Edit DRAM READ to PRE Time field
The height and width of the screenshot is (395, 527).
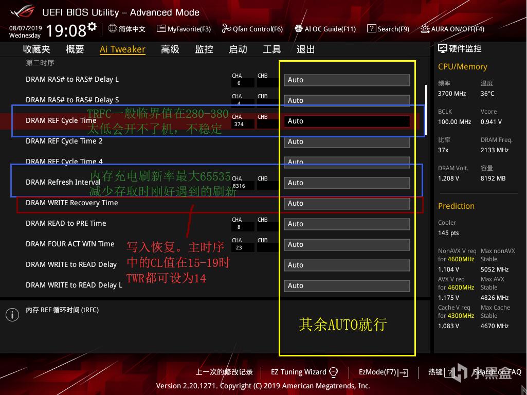point(347,224)
